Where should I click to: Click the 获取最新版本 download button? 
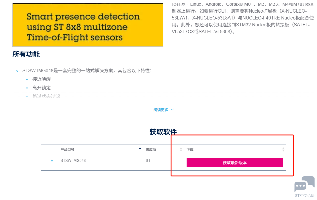click(235, 163)
